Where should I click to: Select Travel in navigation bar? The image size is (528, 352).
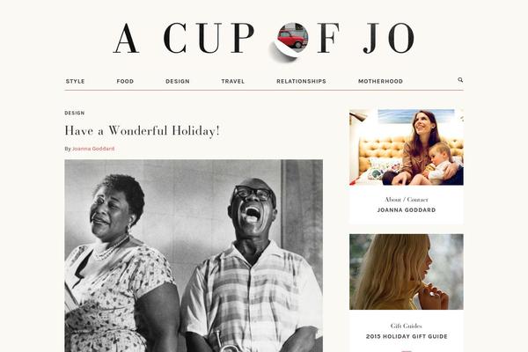[233, 81]
